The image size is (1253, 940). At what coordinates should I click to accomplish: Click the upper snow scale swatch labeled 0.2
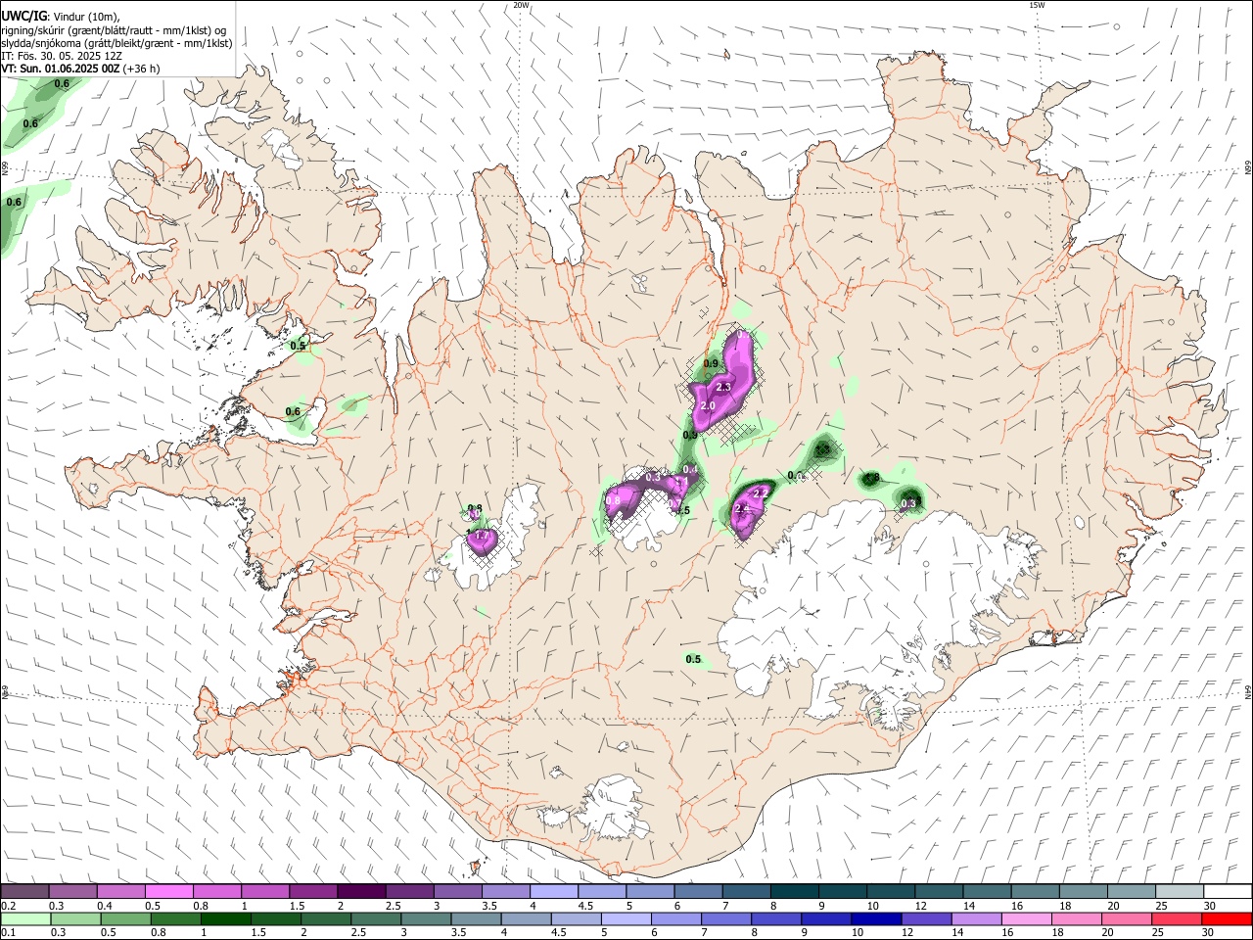(x=25, y=892)
